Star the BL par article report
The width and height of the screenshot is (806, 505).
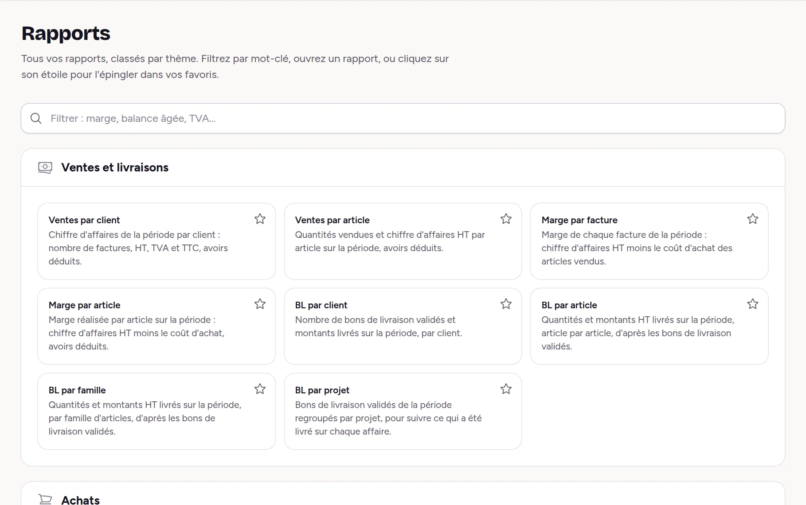pyautogui.click(x=752, y=304)
